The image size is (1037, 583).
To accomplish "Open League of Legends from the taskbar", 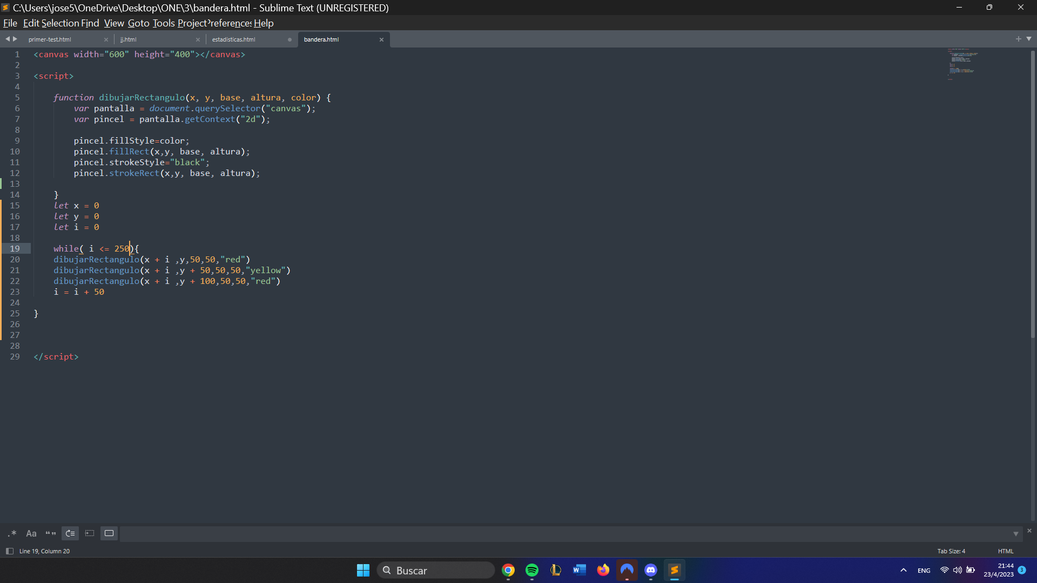I will (x=556, y=570).
